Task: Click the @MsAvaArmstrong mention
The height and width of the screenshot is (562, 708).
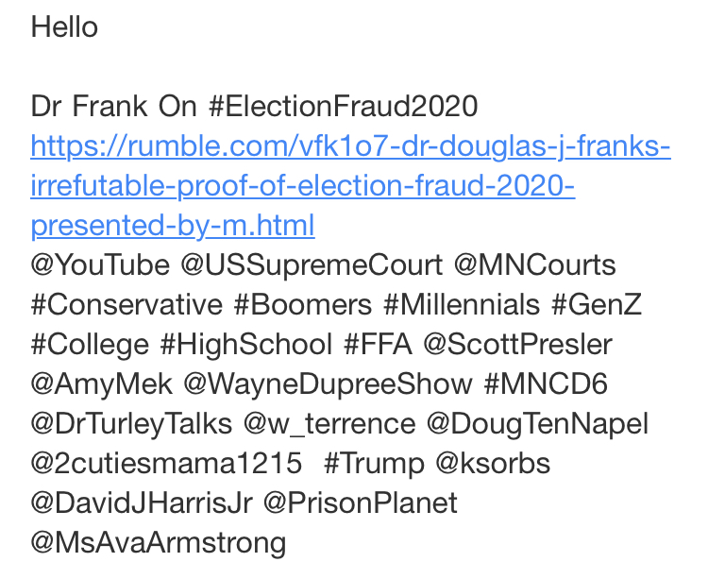Action: (x=159, y=543)
